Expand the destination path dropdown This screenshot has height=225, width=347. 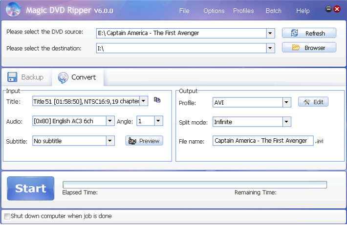click(x=270, y=48)
